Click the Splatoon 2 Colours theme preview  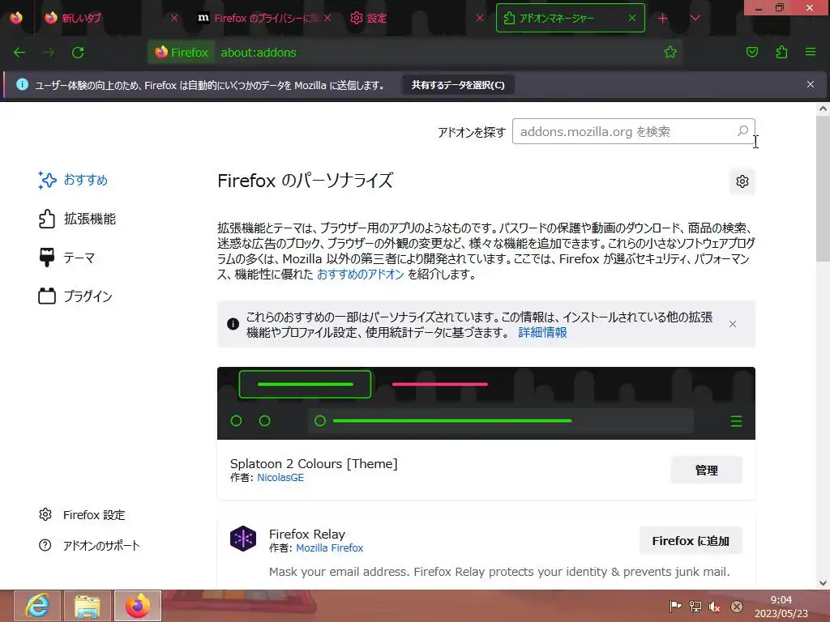[486, 403]
